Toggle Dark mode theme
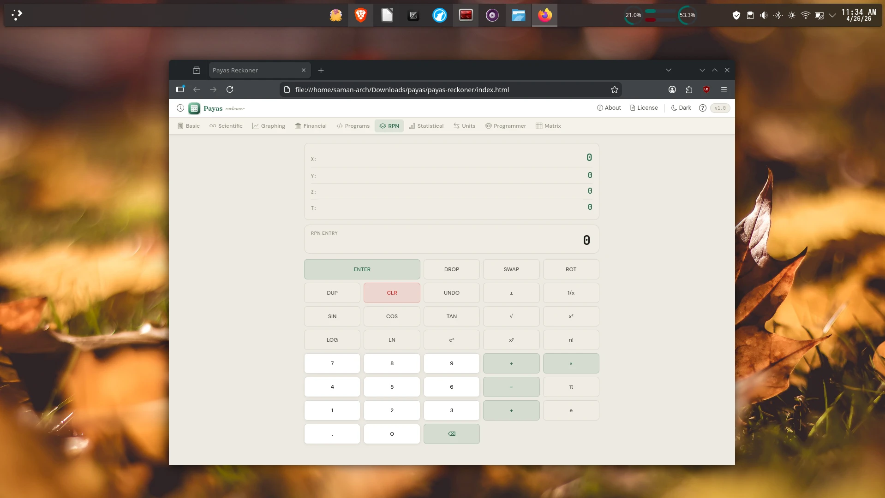This screenshot has width=885, height=498. tap(681, 108)
